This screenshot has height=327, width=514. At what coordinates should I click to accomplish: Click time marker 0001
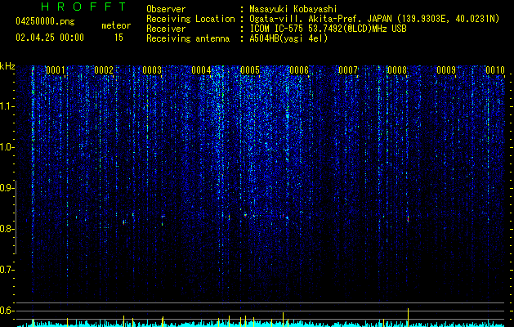tap(55, 70)
